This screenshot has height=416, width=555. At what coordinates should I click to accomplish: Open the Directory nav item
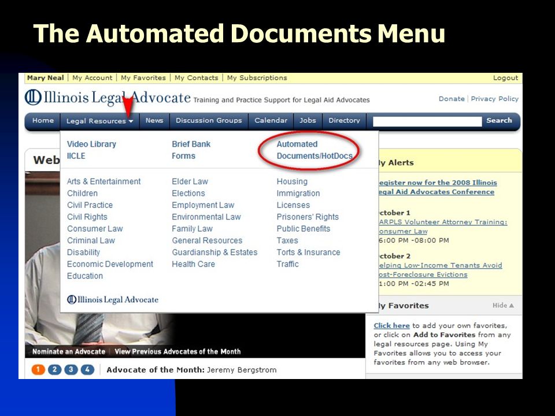tap(344, 121)
